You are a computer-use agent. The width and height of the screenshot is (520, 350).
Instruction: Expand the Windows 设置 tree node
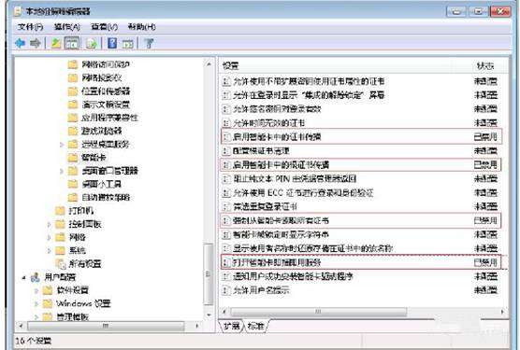coord(36,303)
